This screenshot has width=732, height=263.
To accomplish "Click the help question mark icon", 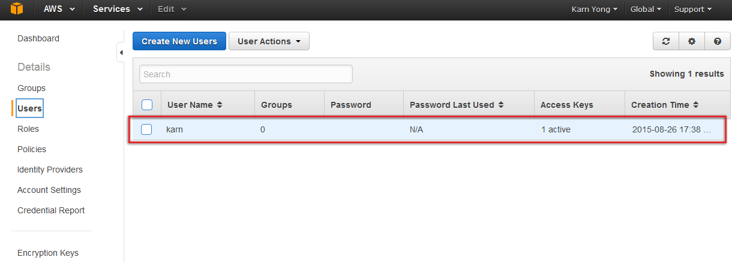I will [717, 41].
